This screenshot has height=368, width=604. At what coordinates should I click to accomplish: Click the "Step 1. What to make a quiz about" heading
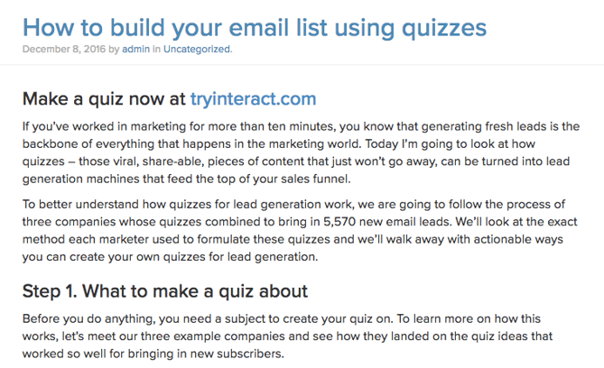click(165, 290)
